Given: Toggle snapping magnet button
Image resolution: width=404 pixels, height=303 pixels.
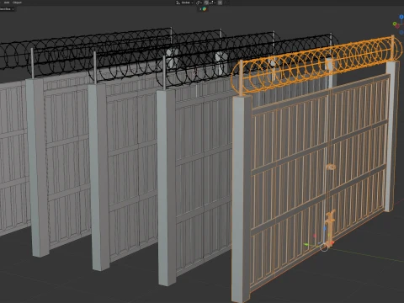Looking at the screenshot, I should coord(206,3).
